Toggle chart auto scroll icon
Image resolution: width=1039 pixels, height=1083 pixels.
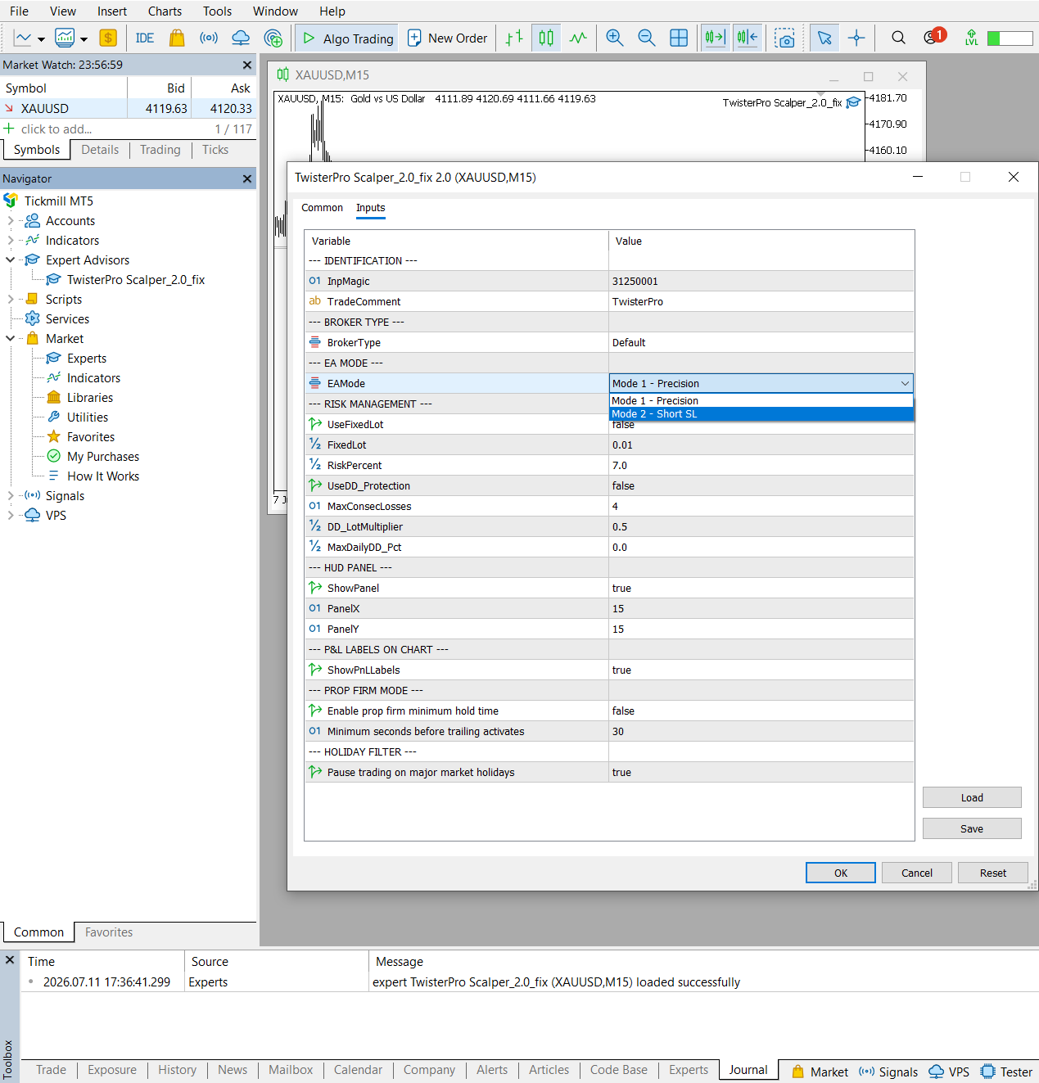716,38
